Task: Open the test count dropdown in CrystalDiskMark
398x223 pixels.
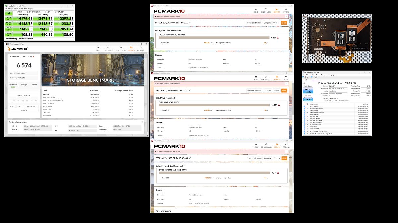Action: coord(15,12)
